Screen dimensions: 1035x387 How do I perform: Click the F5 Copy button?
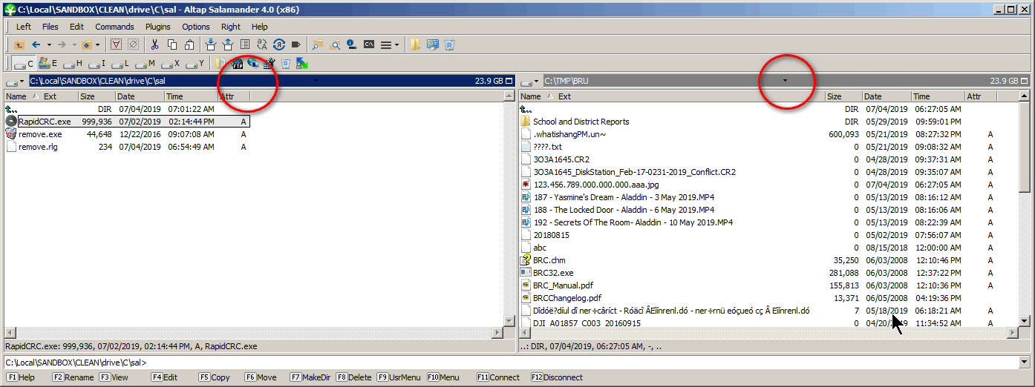coord(215,377)
